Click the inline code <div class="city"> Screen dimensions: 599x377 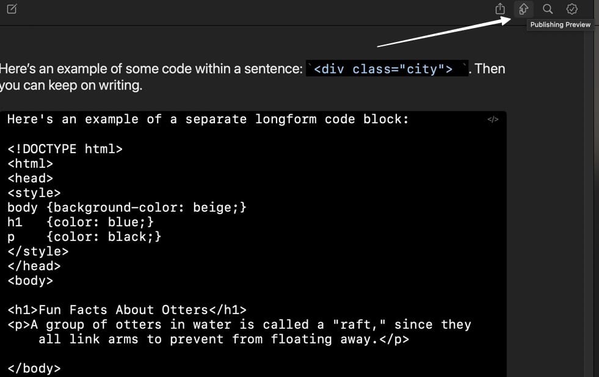(x=383, y=69)
